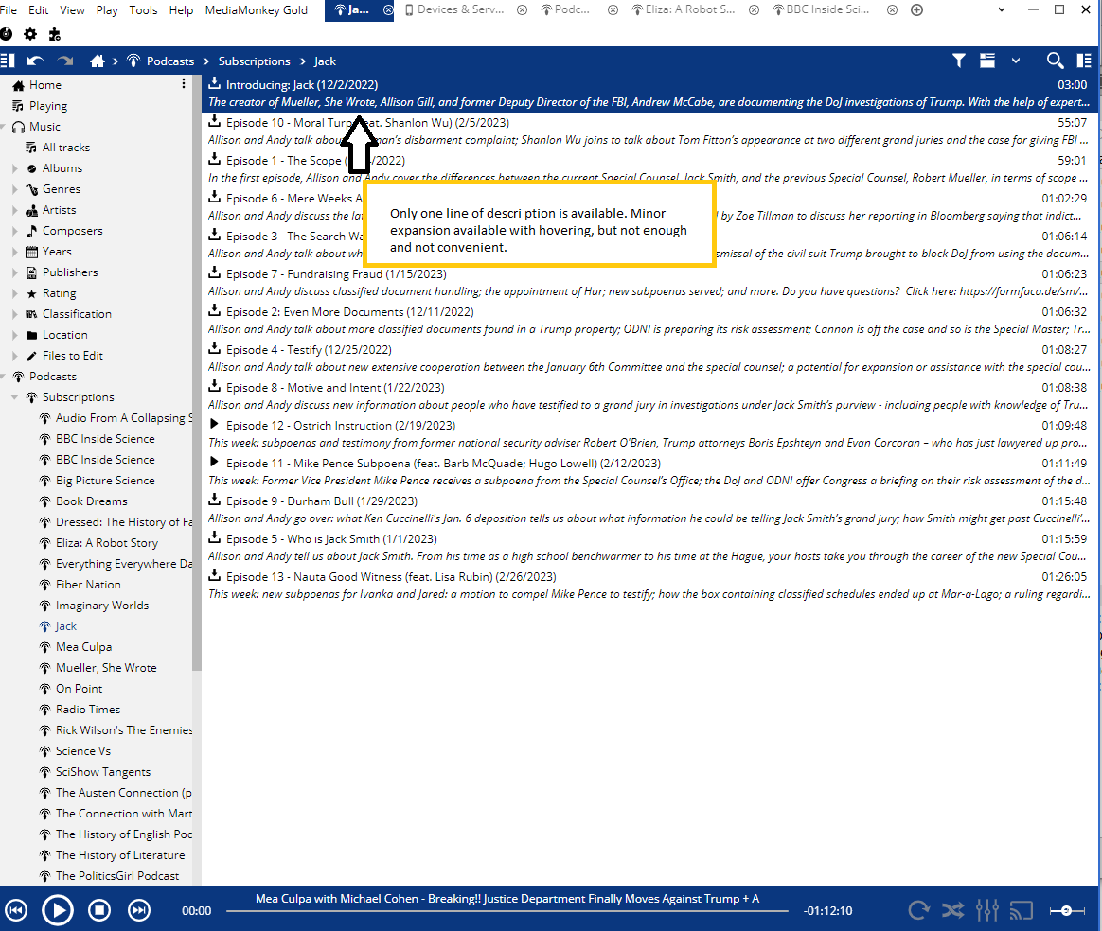Click the Subscriptions breadcrumb link

254,61
